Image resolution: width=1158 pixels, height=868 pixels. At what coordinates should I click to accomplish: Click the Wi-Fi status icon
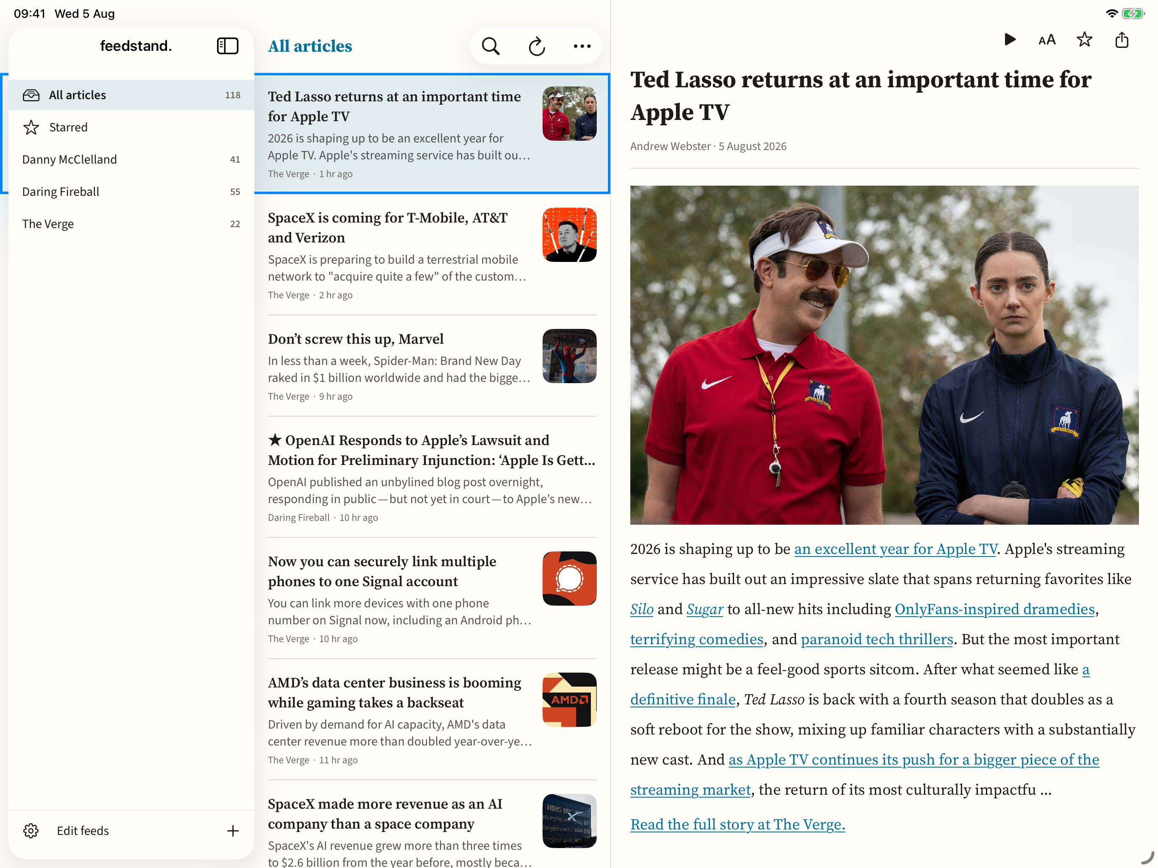(x=1111, y=13)
